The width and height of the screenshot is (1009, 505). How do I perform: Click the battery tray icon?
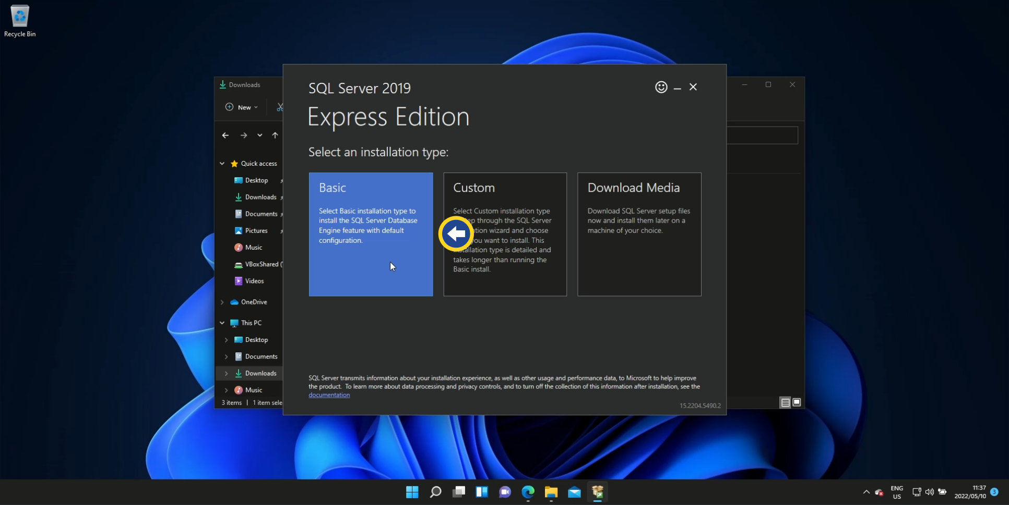942,492
